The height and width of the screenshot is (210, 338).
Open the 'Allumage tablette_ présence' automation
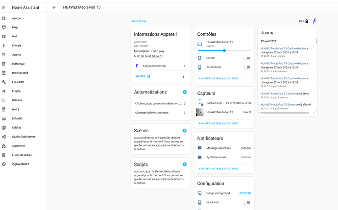[160, 113]
